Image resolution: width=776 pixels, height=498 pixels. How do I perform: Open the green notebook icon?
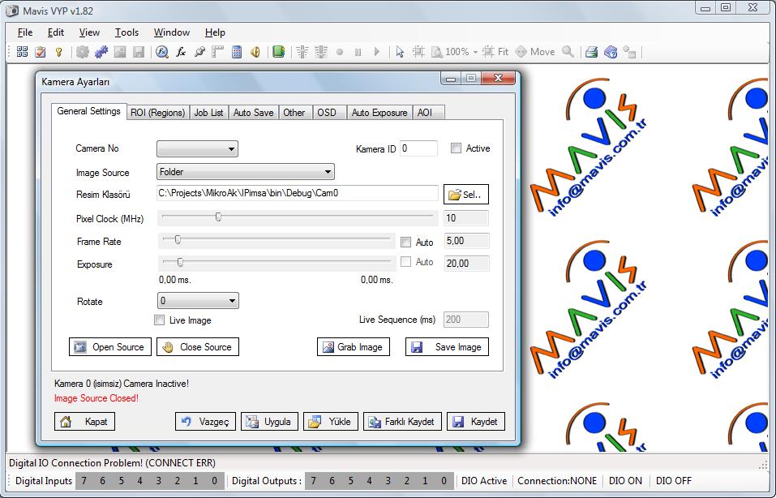[x=279, y=51]
